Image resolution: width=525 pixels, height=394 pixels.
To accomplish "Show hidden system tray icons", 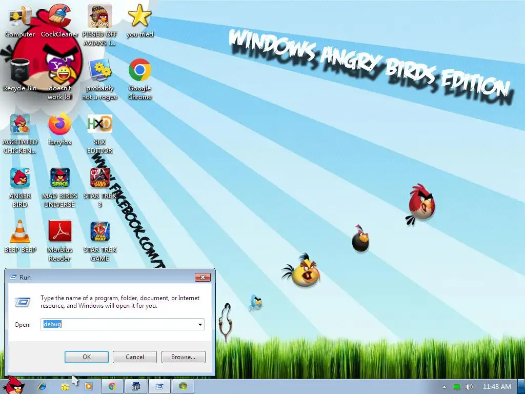I will [x=444, y=387].
